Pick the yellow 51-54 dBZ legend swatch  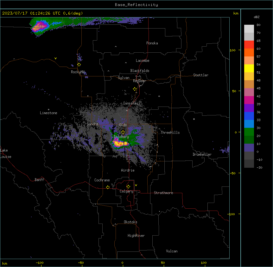click(x=249, y=68)
